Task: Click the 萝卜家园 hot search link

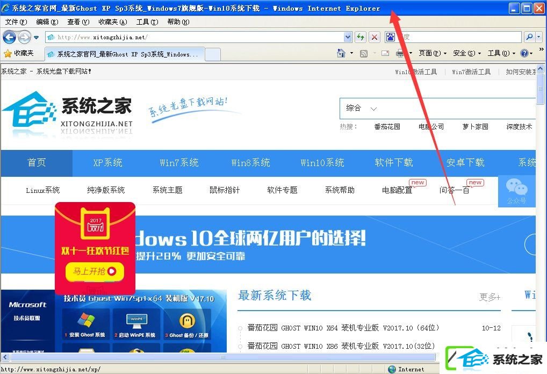Action: coord(475,127)
